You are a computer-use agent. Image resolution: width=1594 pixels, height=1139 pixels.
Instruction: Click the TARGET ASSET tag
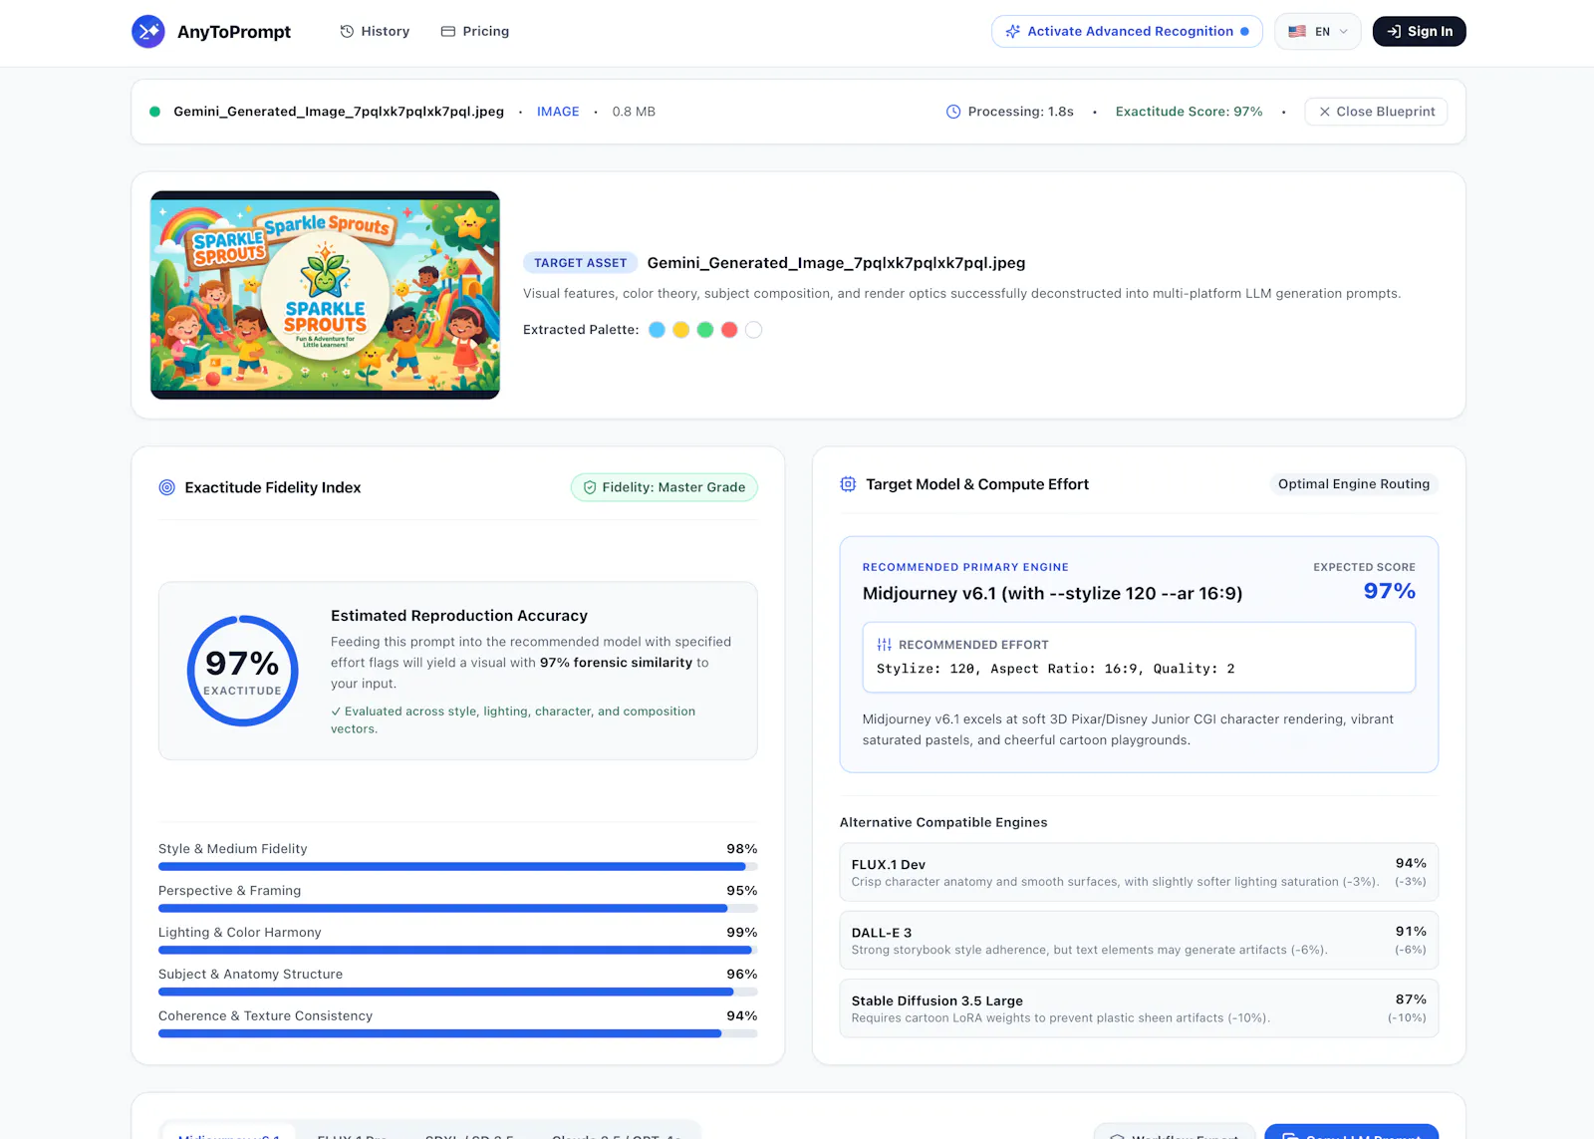coord(581,263)
